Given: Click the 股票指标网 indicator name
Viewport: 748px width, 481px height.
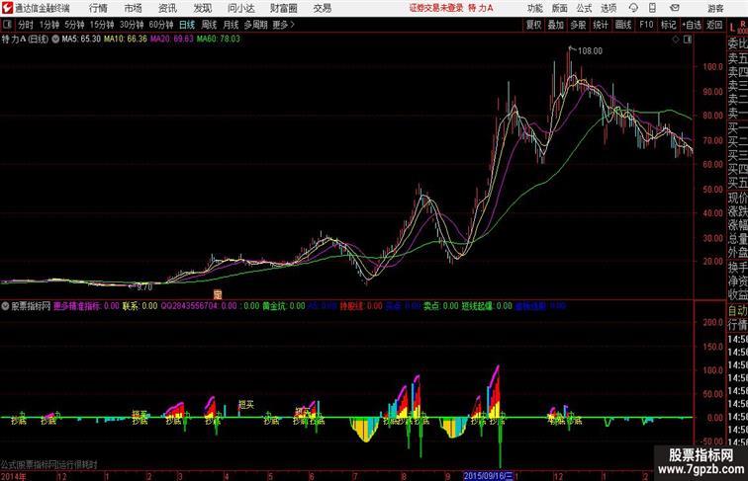Looking at the screenshot, I should (31, 306).
